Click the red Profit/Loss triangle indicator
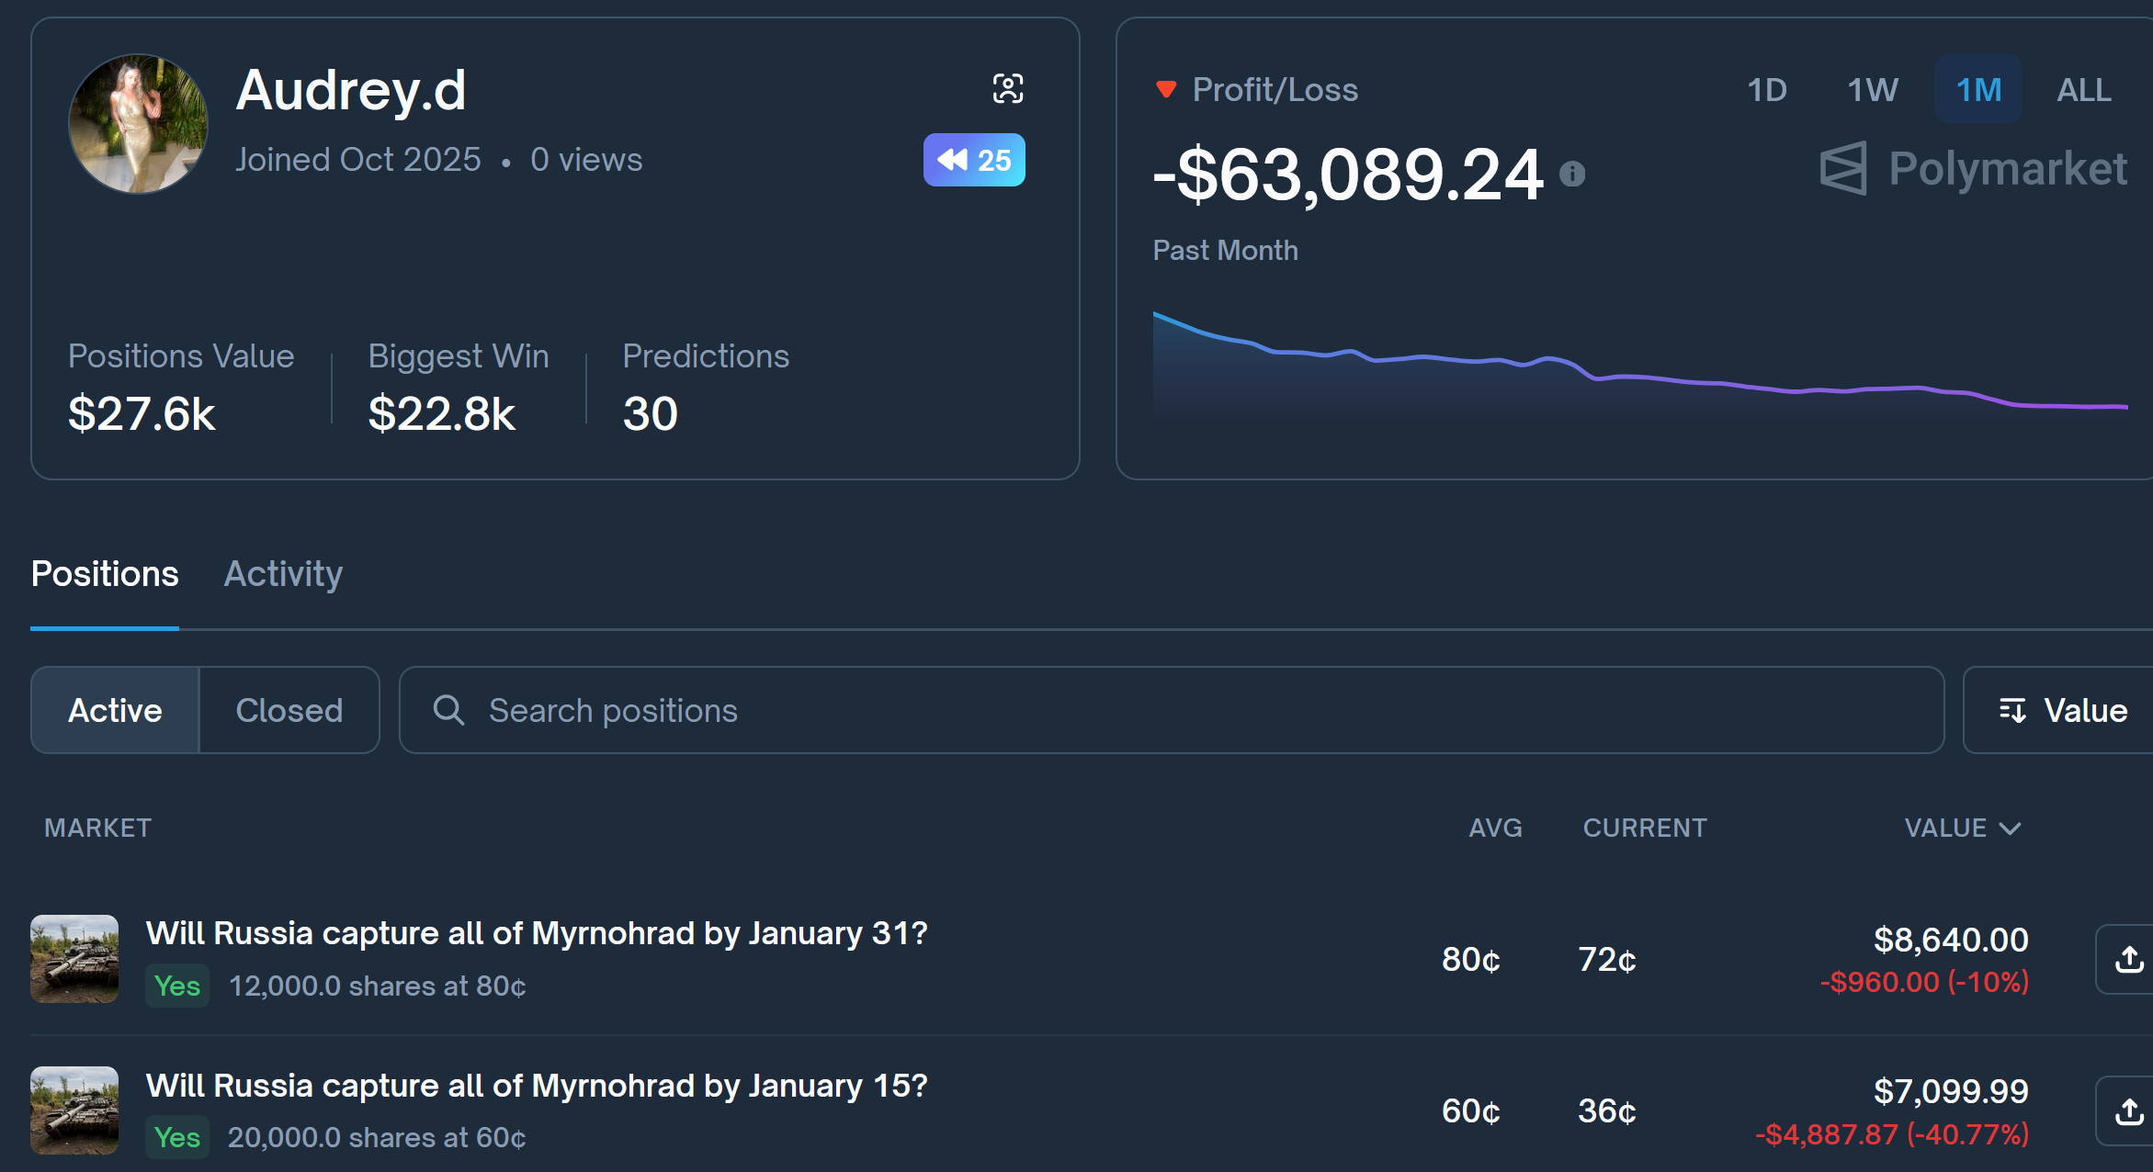 1166,89
